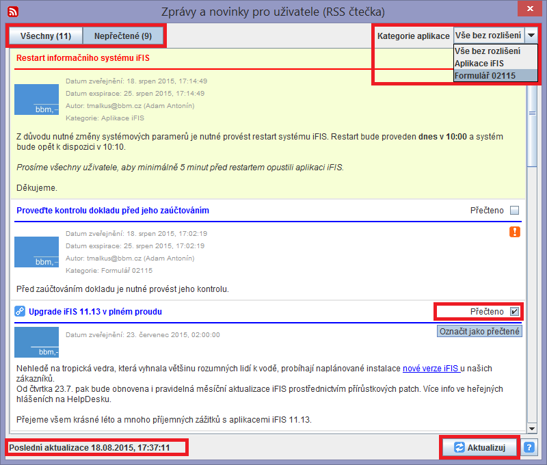Click the scrollbar down arrow
The image size is (547, 465).
point(532,428)
